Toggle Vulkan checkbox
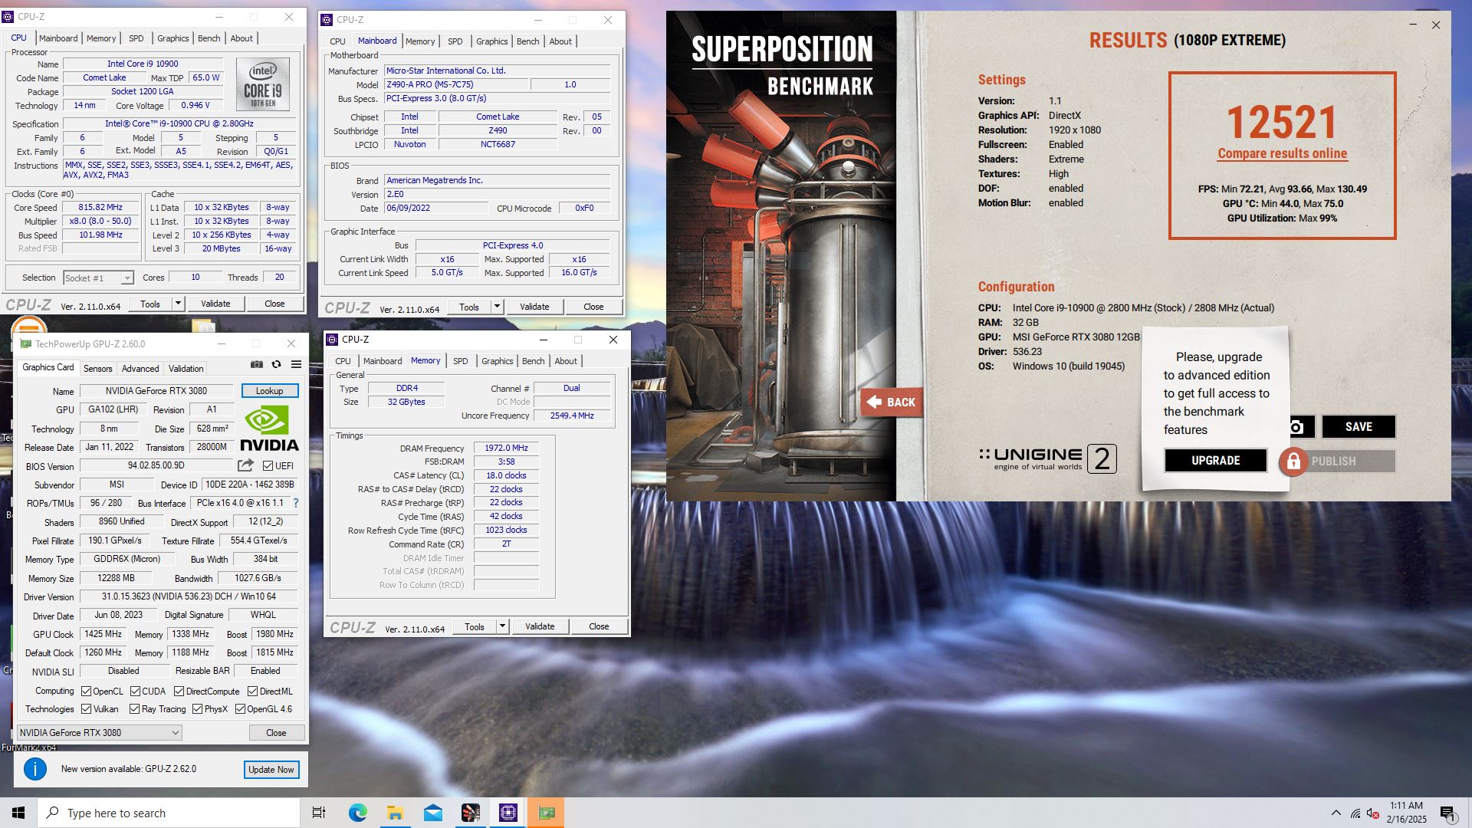The image size is (1472, 828). pos(86,709)
